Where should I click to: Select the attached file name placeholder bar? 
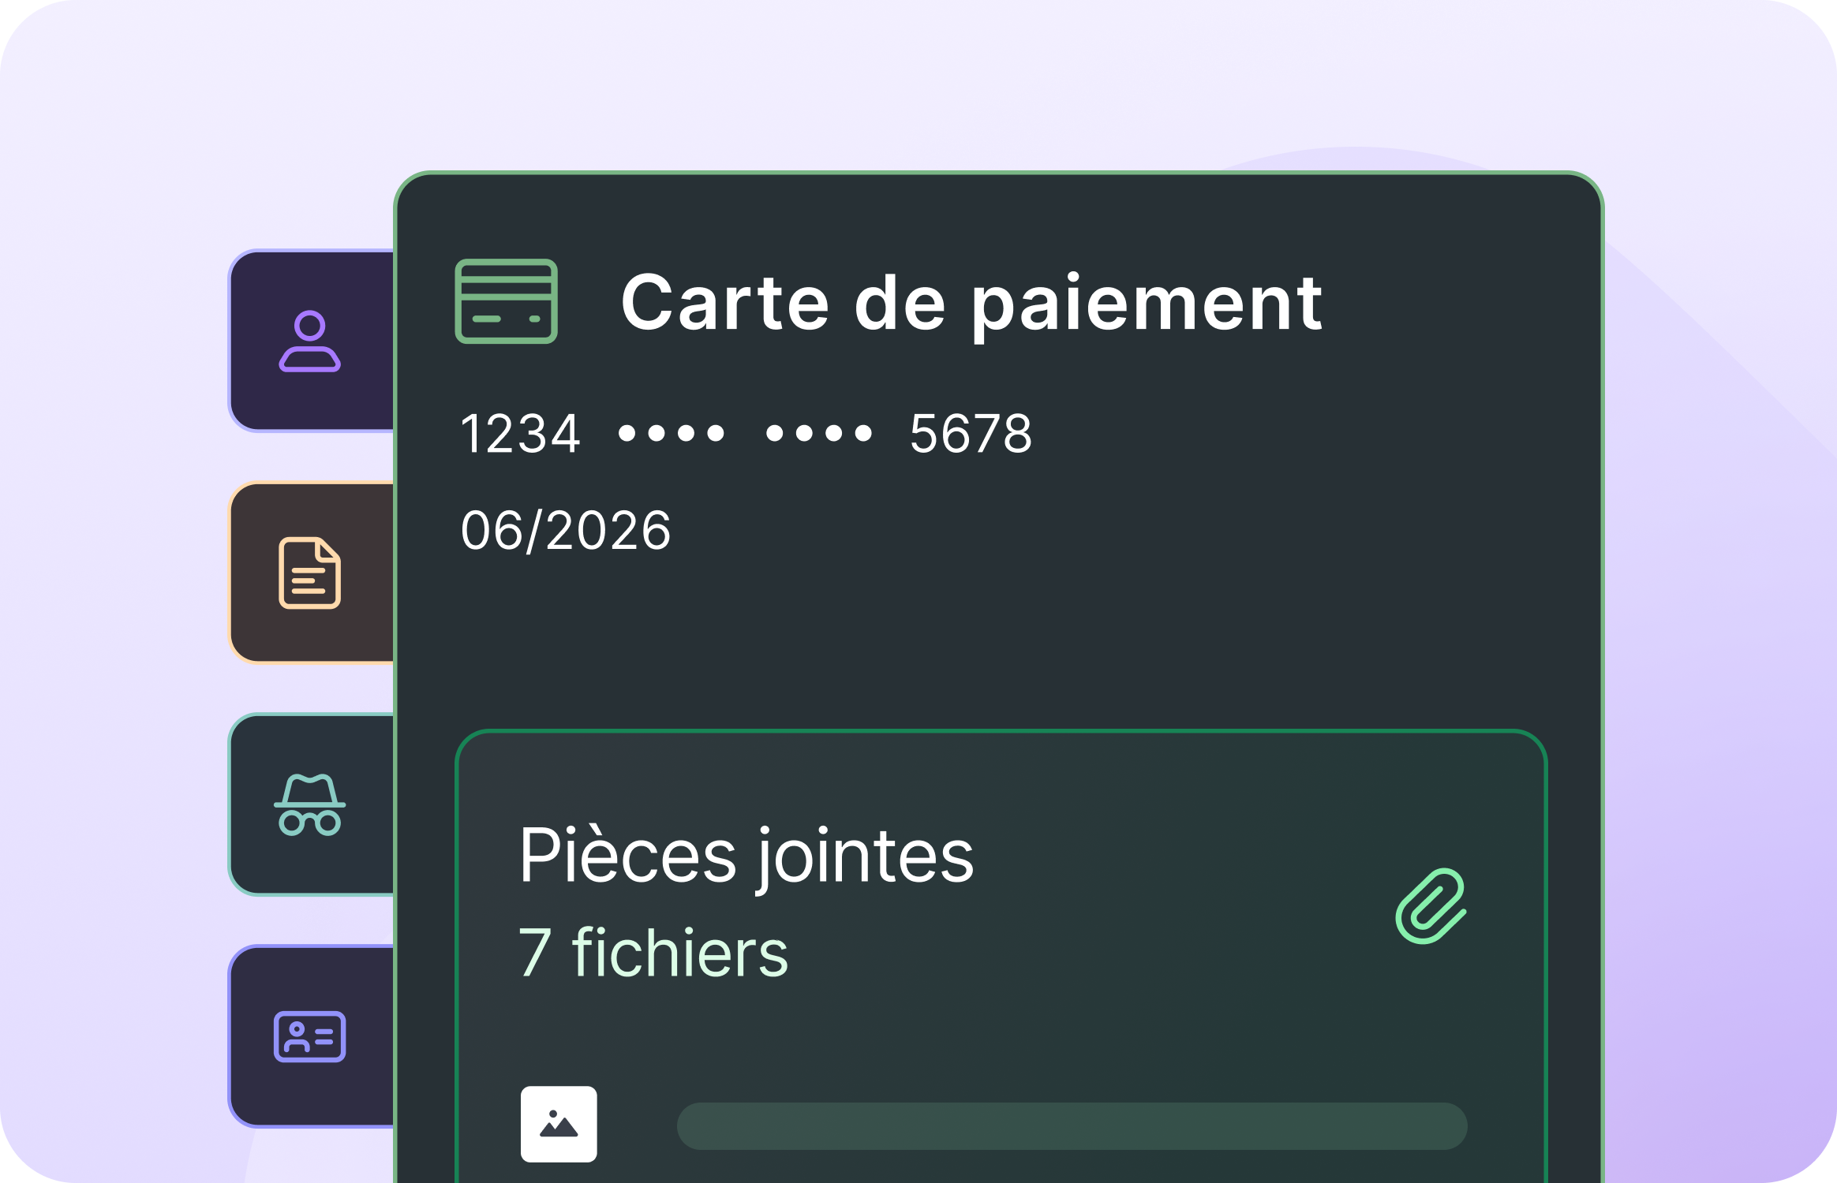tap(1072, 1125)
